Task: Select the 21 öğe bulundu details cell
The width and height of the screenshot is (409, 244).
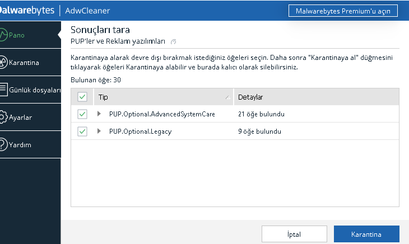Action: (262, 114)
